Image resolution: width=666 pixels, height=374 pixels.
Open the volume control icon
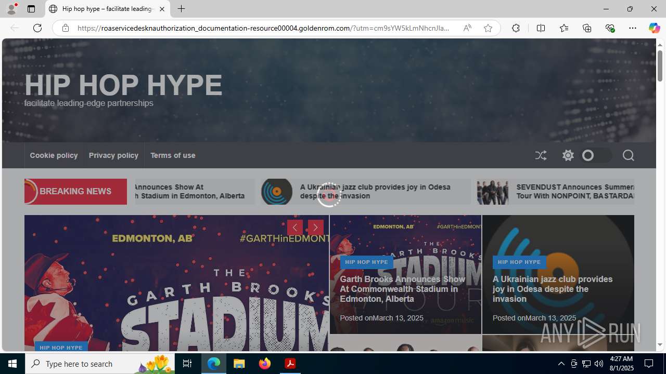coord(599,364)
